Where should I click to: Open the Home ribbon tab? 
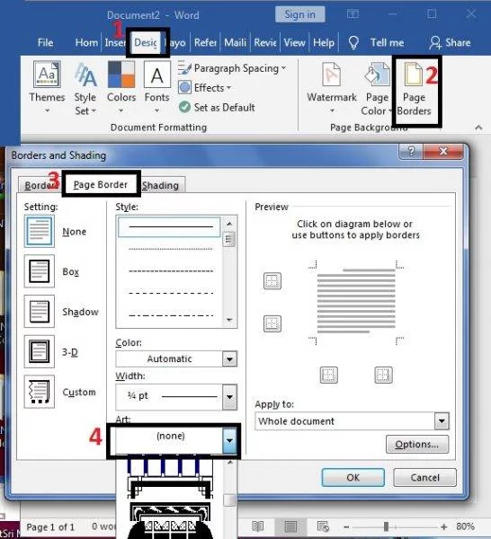click(86, 42)
